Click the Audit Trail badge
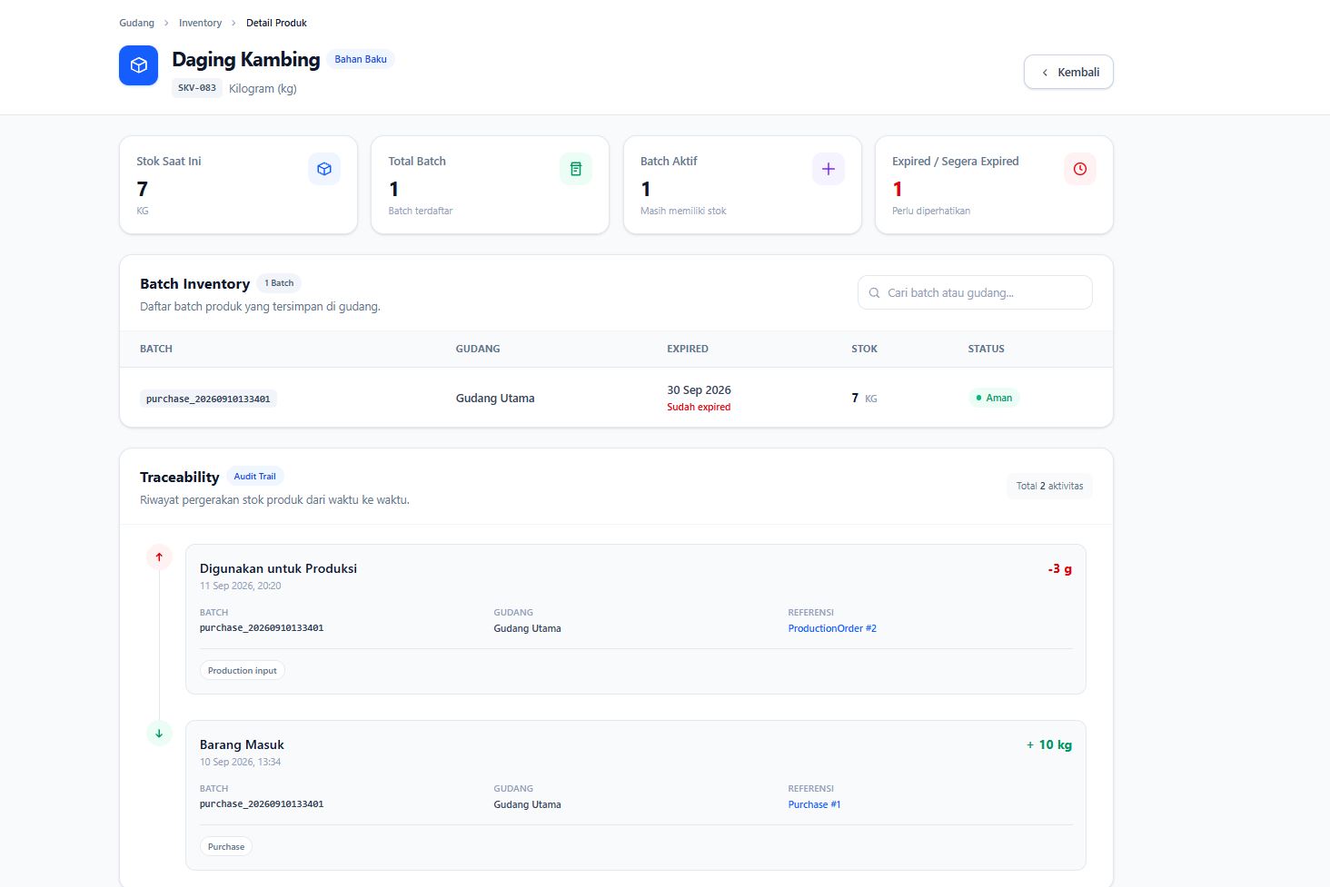1330x887 pixels. pyautogui.click(x=254, y=477)
